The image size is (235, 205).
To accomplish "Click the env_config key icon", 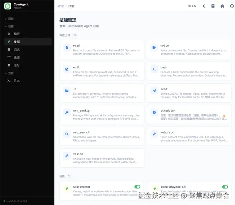I will click(x=67, y=112).
